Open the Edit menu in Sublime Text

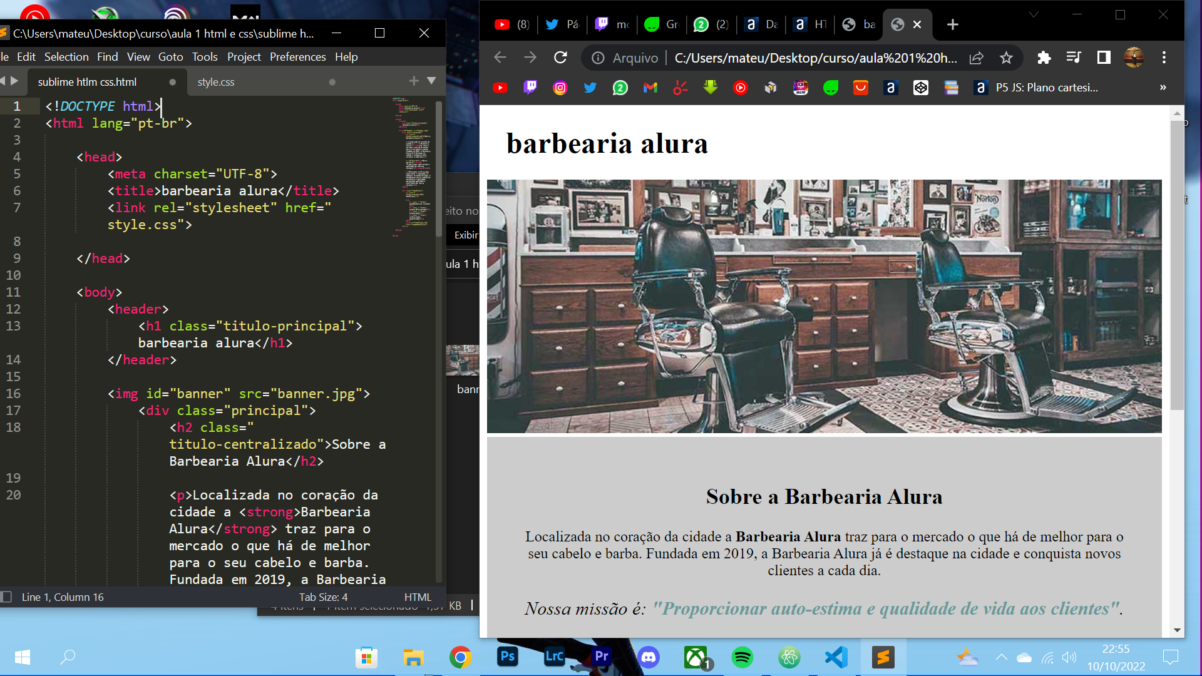pyautogui.click(x=28, y=56)
